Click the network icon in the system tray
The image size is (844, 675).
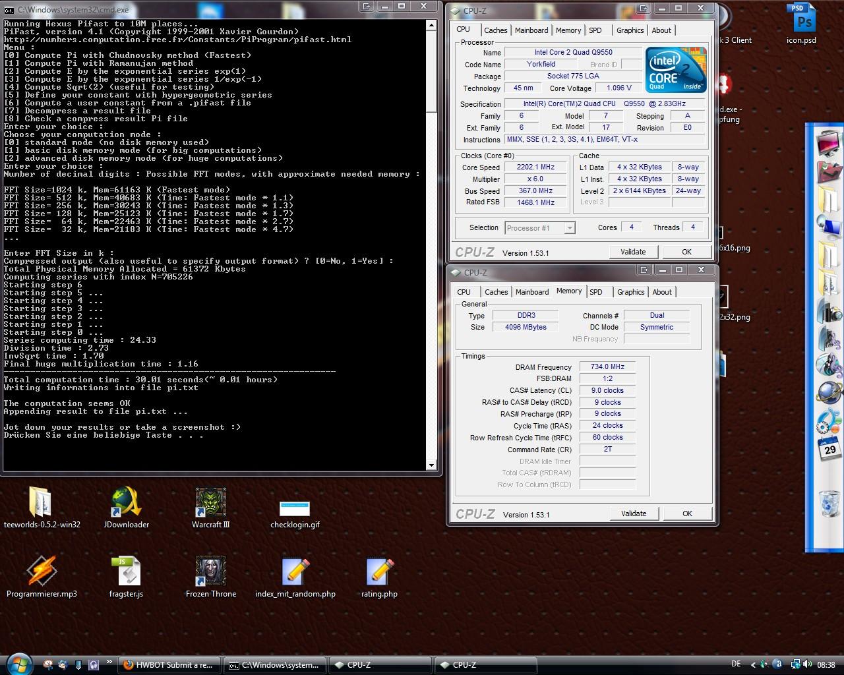[x=796, y=664]
